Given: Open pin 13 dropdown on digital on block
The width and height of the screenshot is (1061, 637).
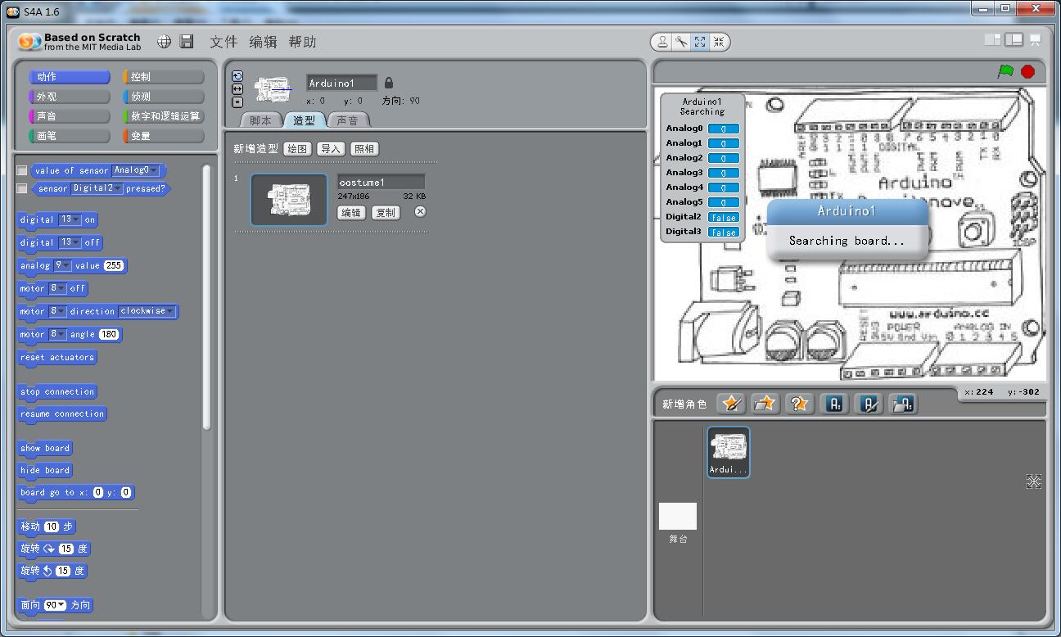Looking at the screenshot, I should point(77,219).
